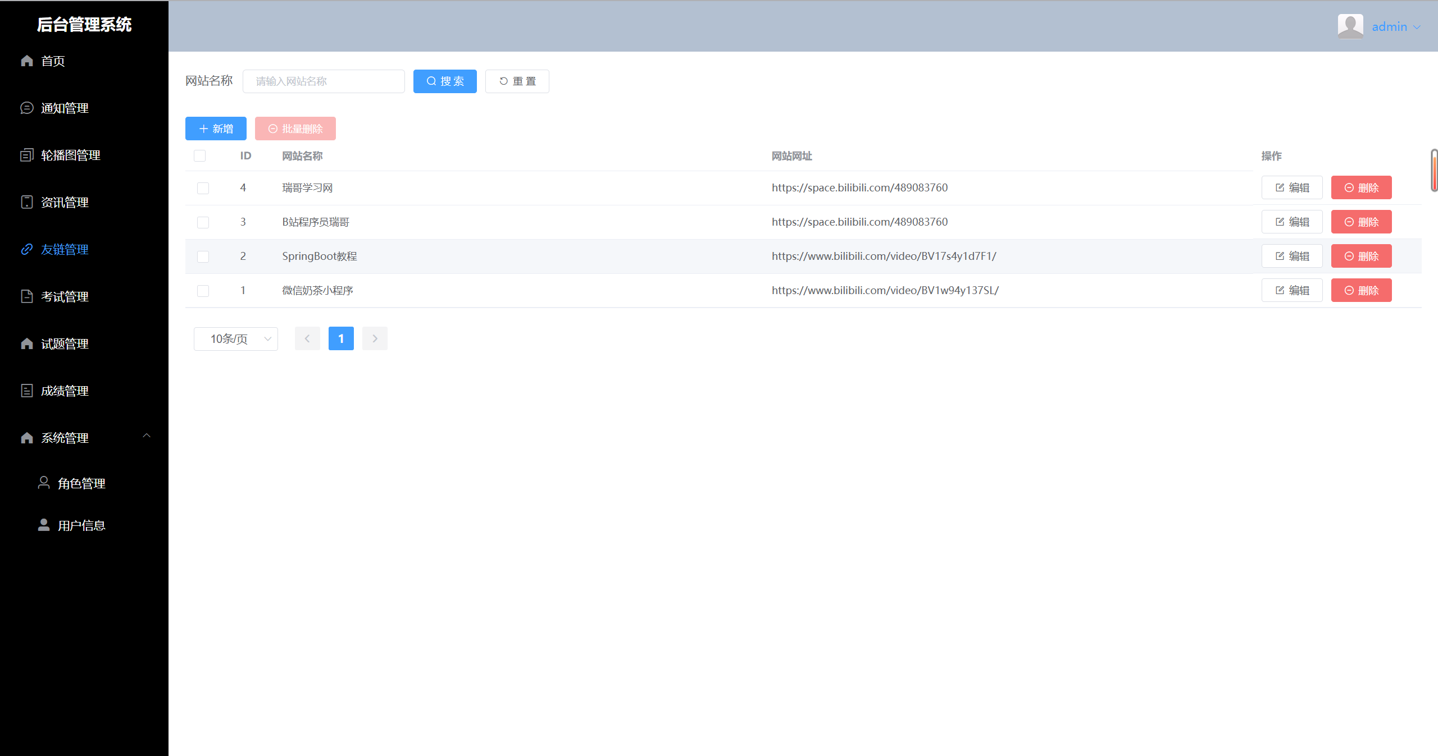
Task: Open 资讯管理 menu item
Action: tap(84, 202)
